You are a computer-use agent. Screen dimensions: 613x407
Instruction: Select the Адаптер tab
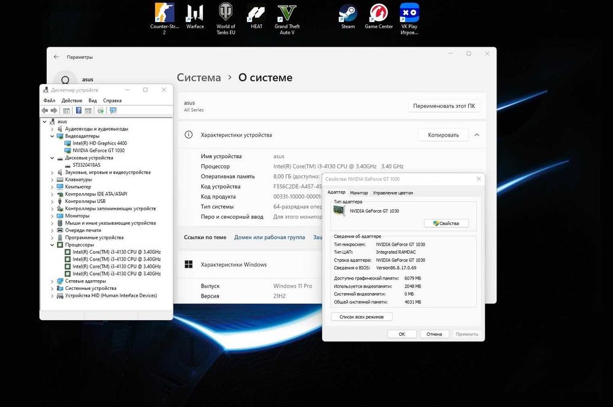pyautogui.click(x=336, y=192)
